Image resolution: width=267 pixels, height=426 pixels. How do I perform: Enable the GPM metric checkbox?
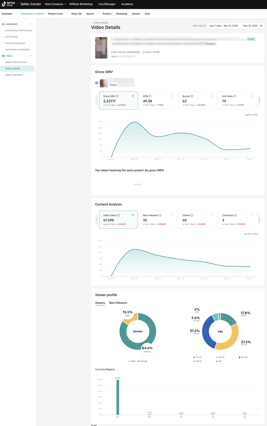click(172, 96)
